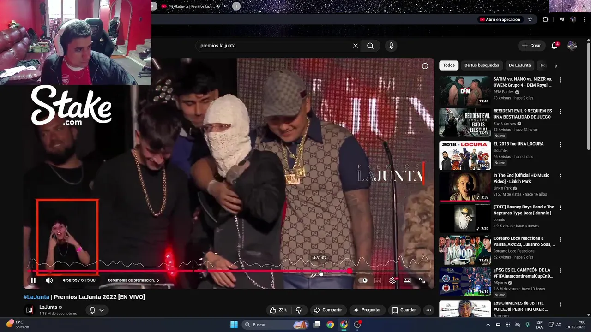
Task: Click the tray microphone icon
Action: [527, 325]
